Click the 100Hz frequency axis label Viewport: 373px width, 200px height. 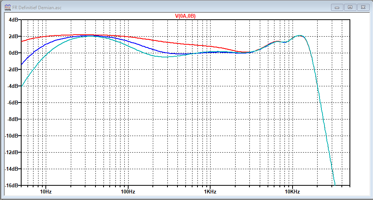128,192
